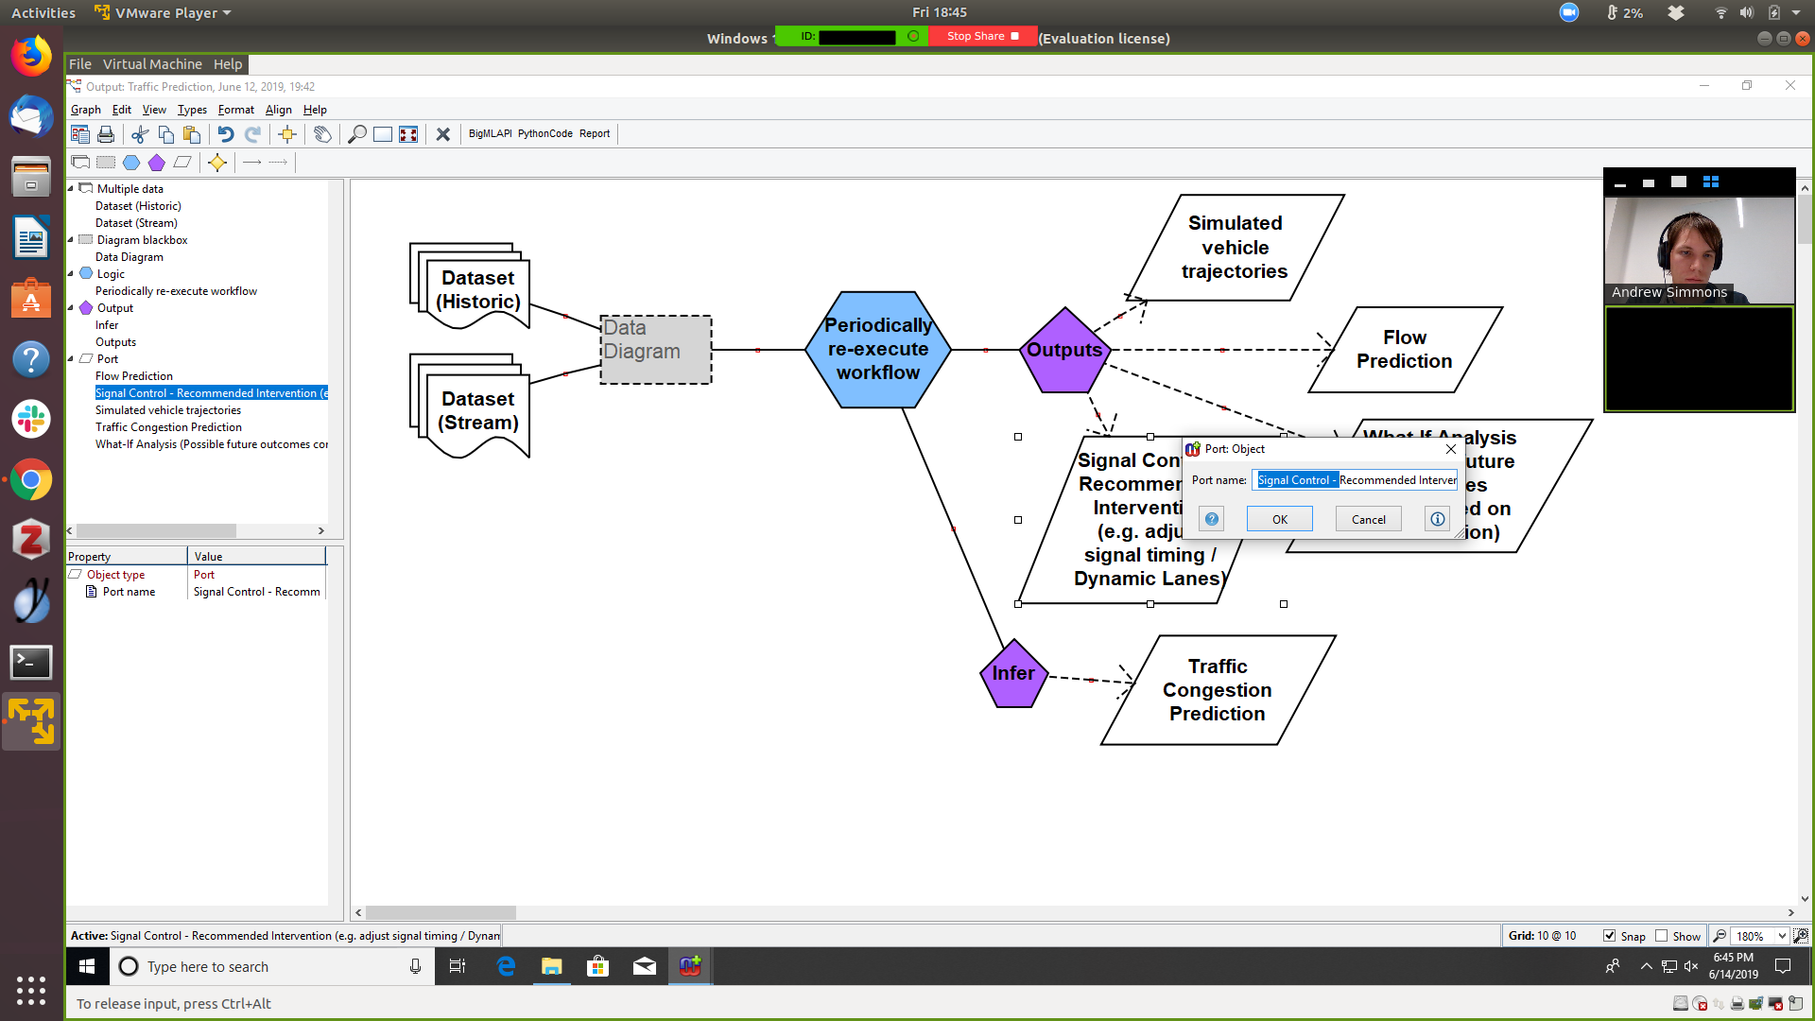The height and width of the screenshot is (1021, 1815).
Task: Click the Port name text field
Action: pos(1356,480)
